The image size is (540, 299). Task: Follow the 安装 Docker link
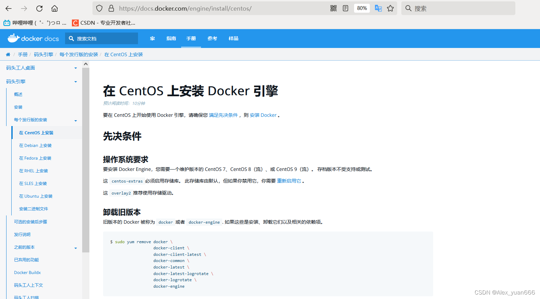[x=263, y=115]
